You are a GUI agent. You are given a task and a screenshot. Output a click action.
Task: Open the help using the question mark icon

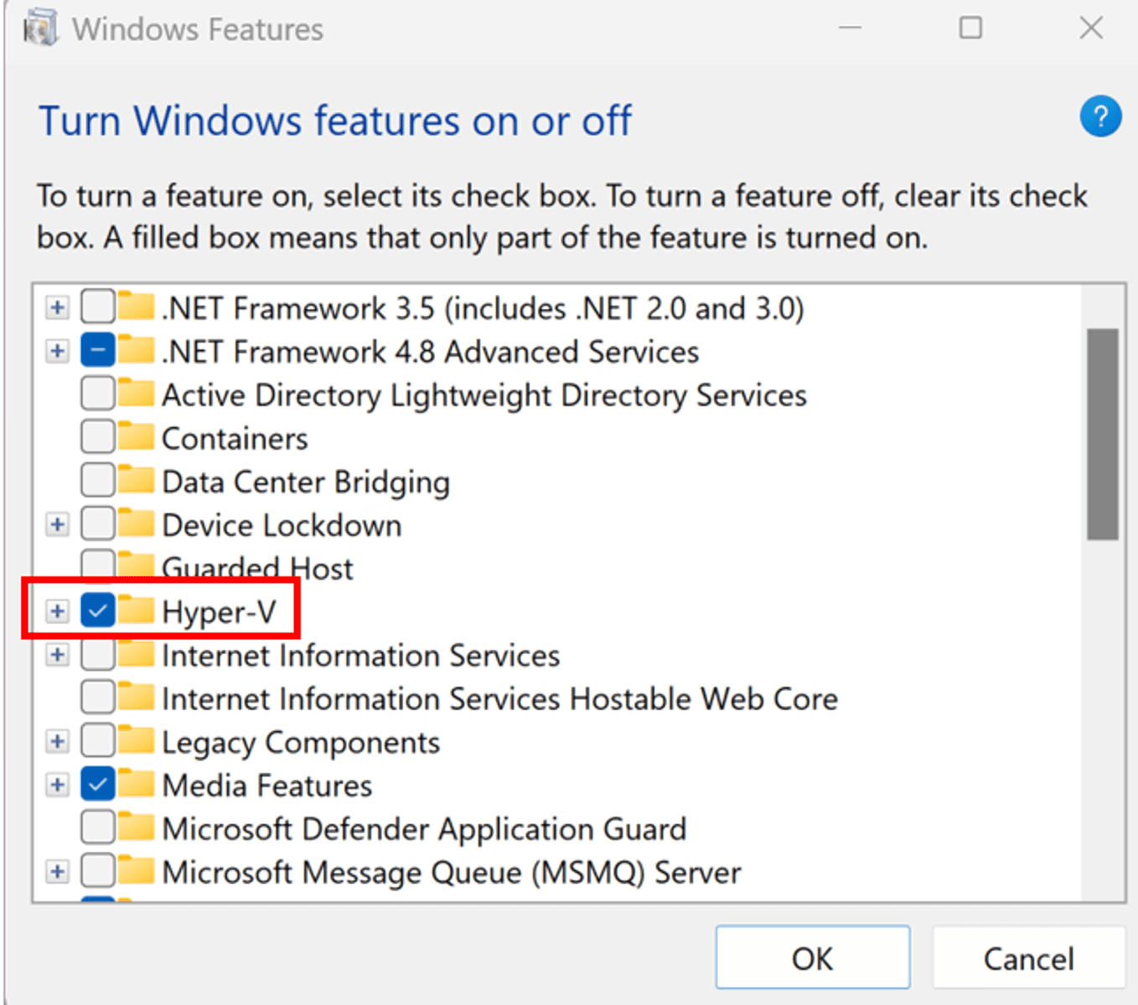pyautogui.click(x=1100, y=116)
